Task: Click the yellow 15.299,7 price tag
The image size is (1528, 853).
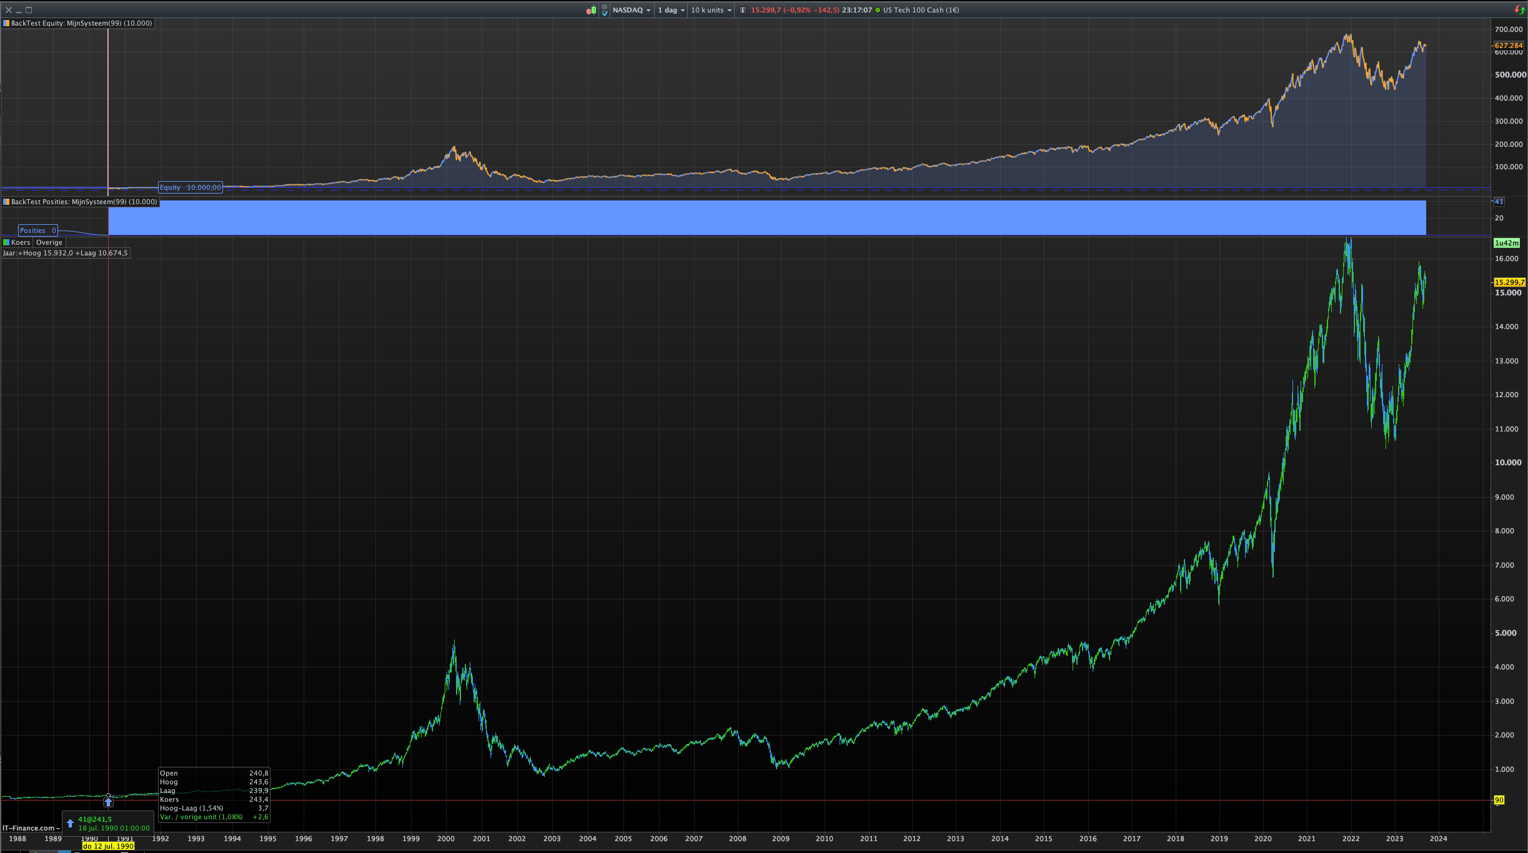Action: click(1509, 282)
